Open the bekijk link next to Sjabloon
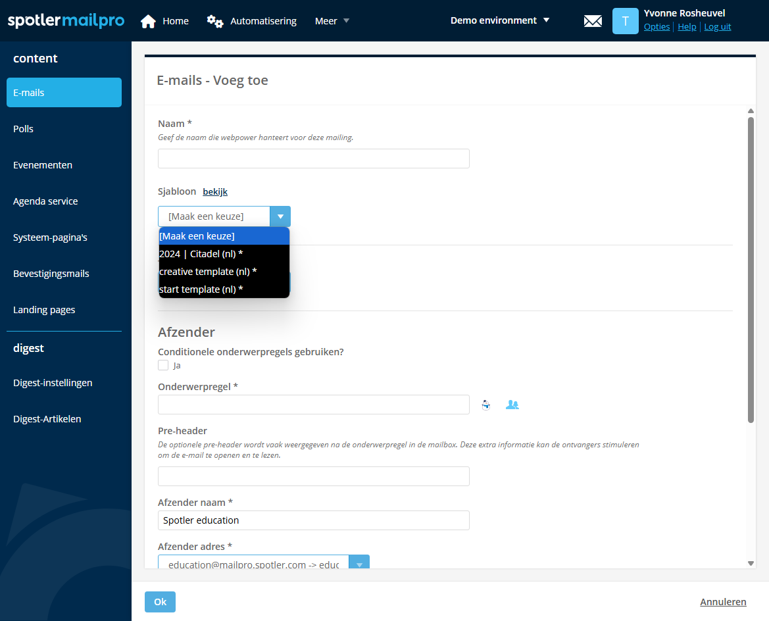This screenshot has width=769, height=621. point(215,192)
